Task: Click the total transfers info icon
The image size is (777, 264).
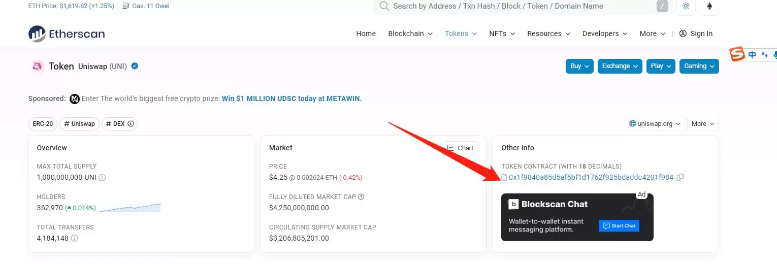Action: coord(74,238)
